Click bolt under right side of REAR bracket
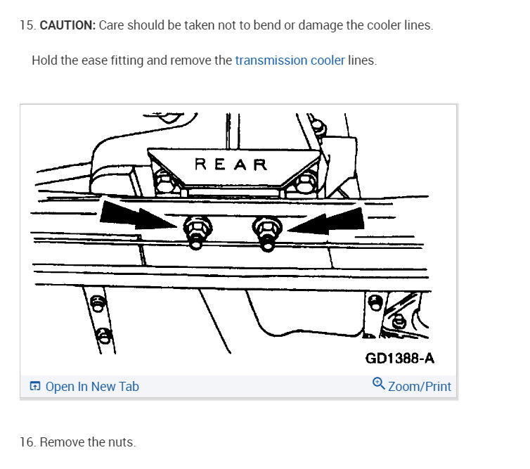This screenshot has width=530, height=469. click(306, 183)
